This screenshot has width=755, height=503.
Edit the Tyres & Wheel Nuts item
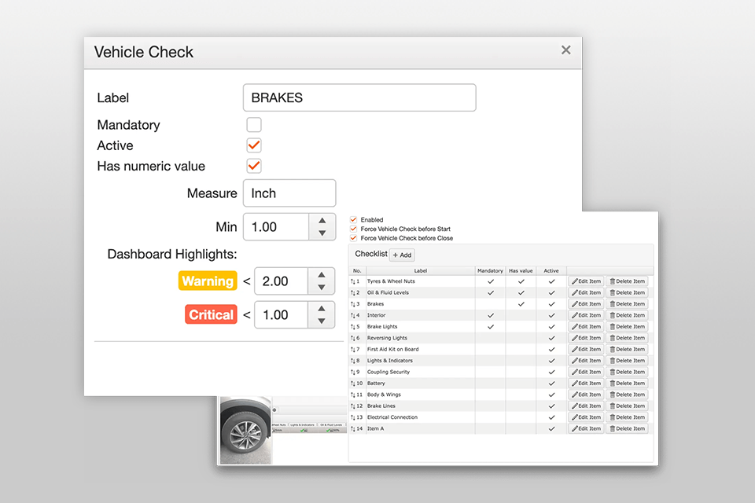point(586,281)
